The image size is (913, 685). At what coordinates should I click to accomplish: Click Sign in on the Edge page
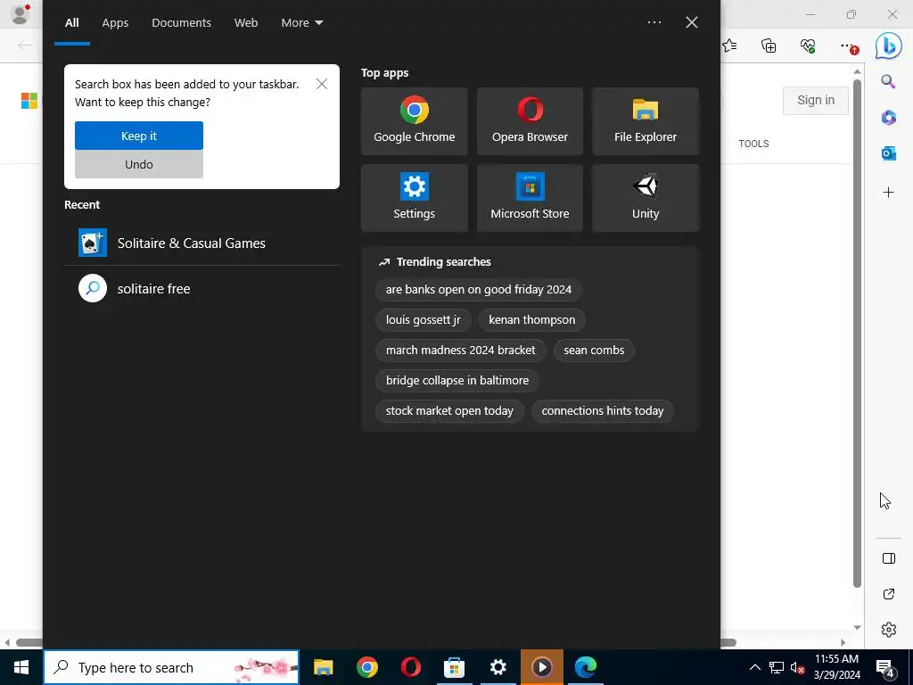point(815,100)
